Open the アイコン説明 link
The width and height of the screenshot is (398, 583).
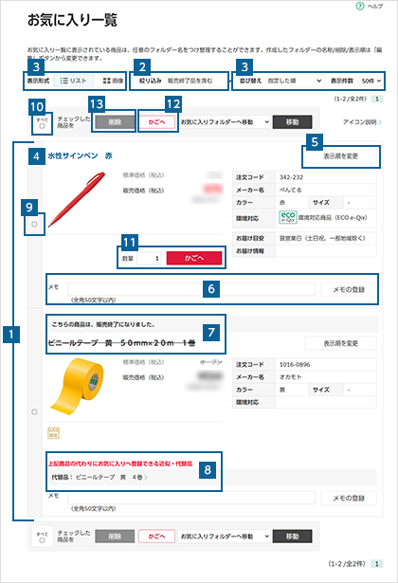click(x=362, y=122)
